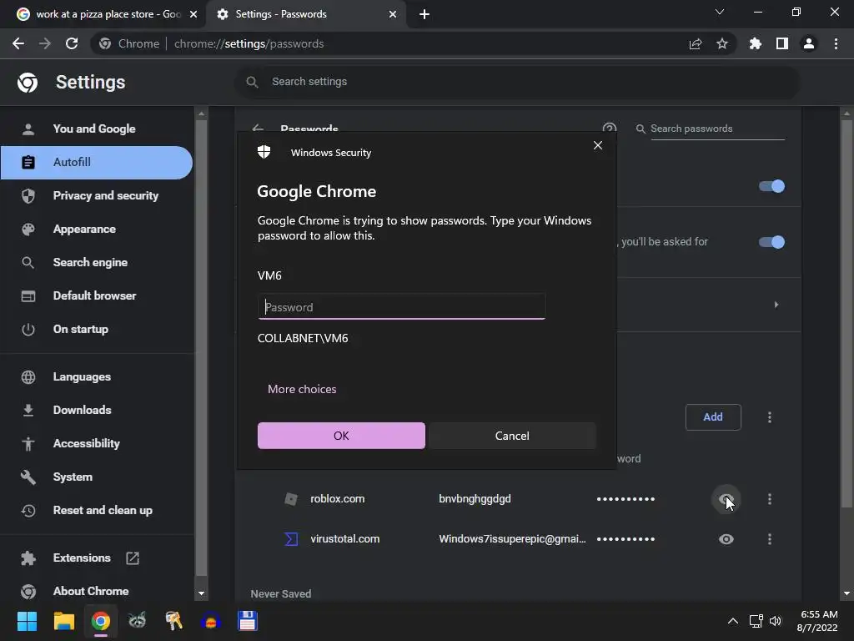Open the tab search chevron

click(720, 12)
